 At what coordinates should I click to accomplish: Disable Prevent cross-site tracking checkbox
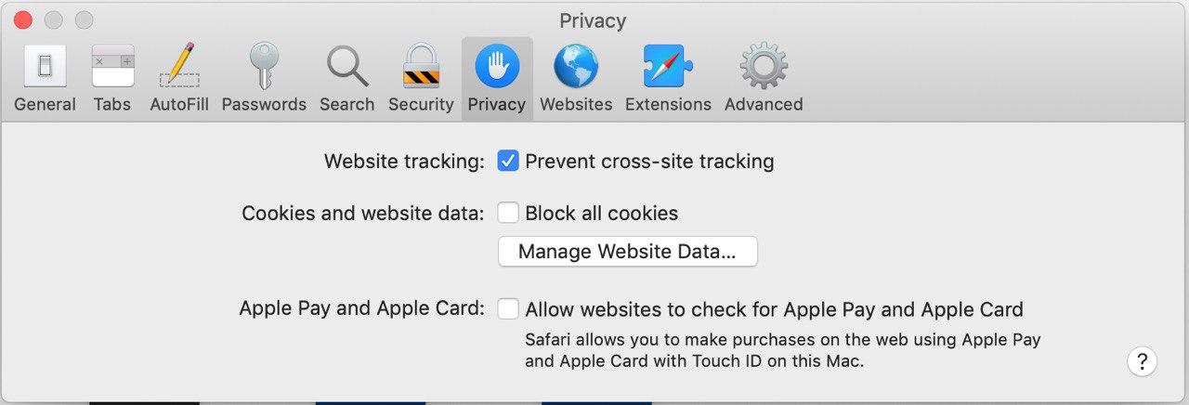click(x=508, y=162)
